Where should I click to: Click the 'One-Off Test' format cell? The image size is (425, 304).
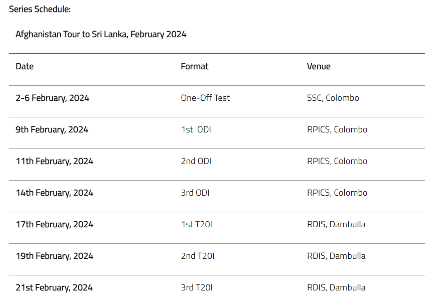[x=205, y=98]
